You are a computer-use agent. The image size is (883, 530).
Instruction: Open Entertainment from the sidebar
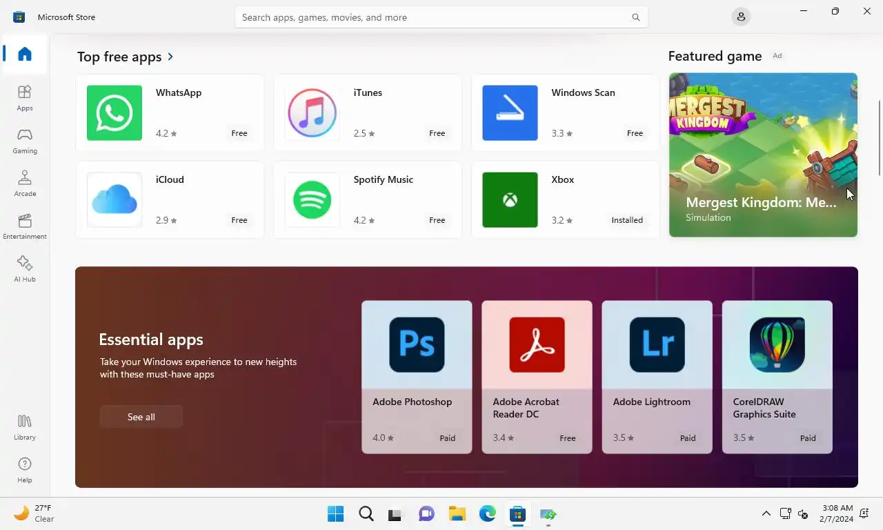pos(25,226)
